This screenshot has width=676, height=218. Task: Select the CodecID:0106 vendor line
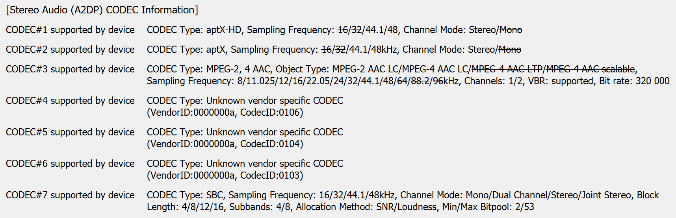(225, 113)
